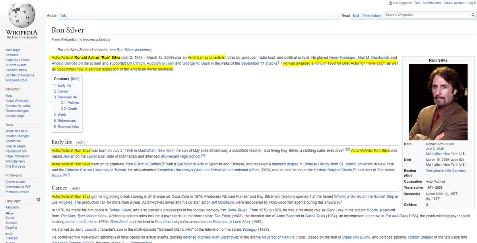
Task: Open Contributions in top user bar
Action: click(x=432, y=3)
